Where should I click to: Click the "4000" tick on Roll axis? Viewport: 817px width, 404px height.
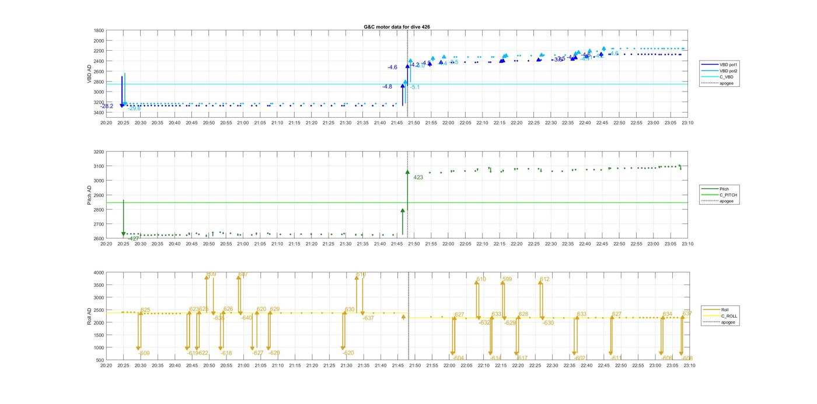pos(99,272)
